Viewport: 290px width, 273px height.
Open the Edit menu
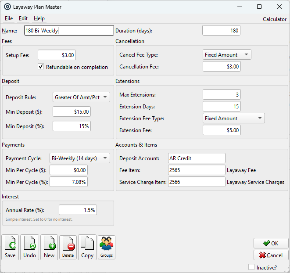(23, 18)
